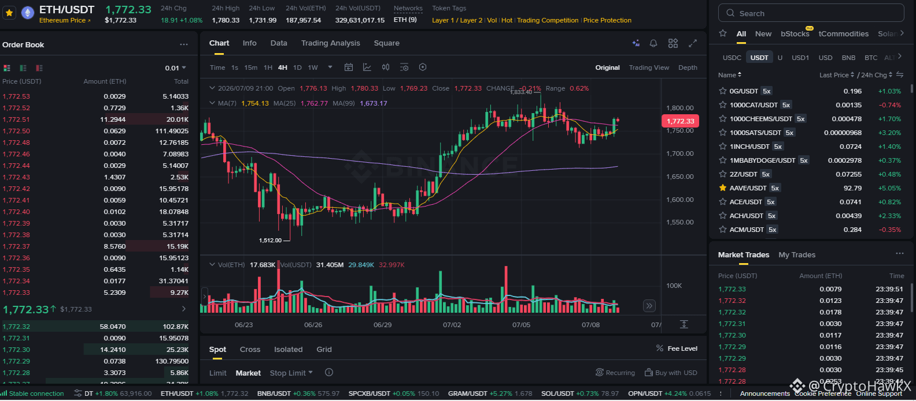Favorite the 0G/USDT pair star
Screen dimensions: 916x401
click(x=723, y=91)
